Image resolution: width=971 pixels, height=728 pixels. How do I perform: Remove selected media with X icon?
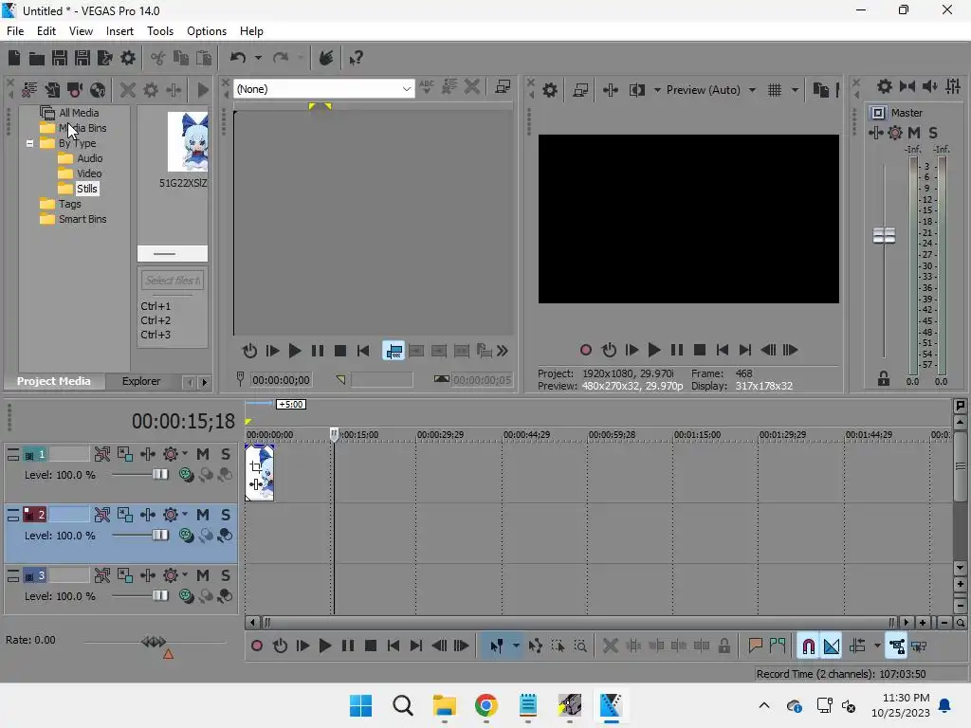click(128, 90)
